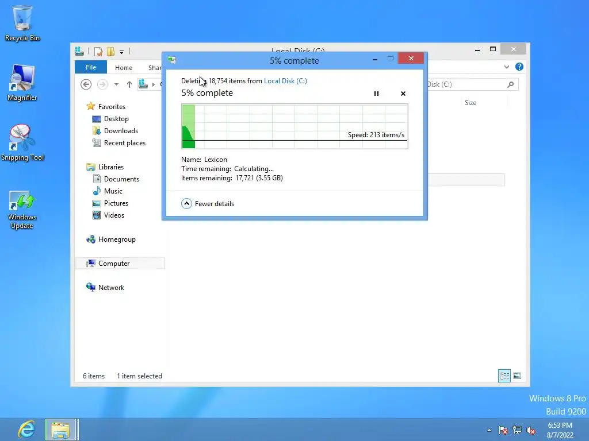The height and width of the screenshot is (441, 589).
Task: Collapse dialog with Fewer details
Action: (x=208, y=204)
